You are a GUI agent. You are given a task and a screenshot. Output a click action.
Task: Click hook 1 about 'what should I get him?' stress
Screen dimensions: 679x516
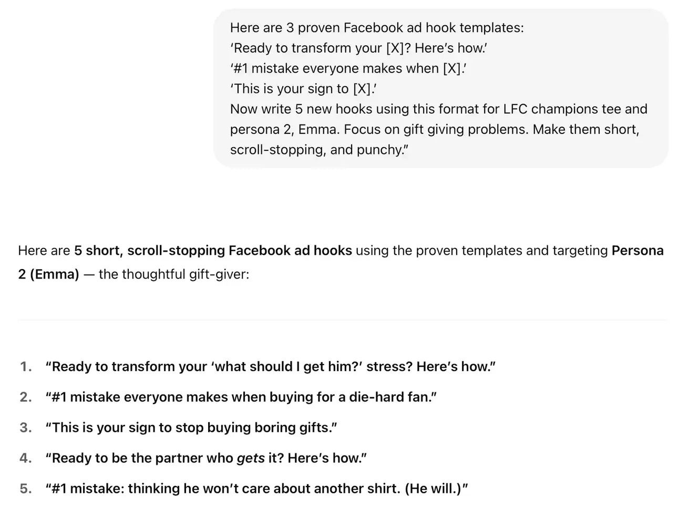(271, 366)
